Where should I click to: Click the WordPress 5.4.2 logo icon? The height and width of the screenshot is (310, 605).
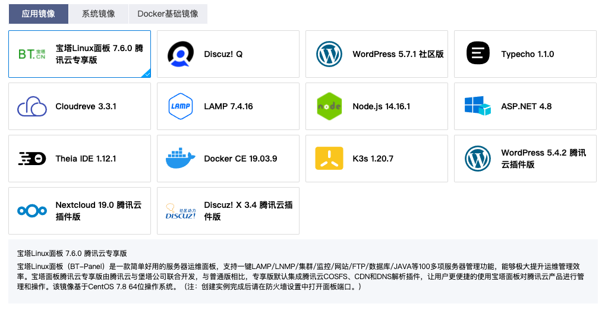[x=478, y=159]
